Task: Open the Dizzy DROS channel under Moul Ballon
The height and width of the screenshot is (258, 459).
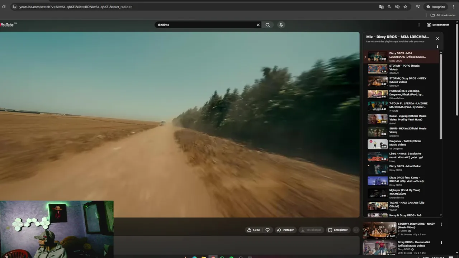Action: coord(396,170)
